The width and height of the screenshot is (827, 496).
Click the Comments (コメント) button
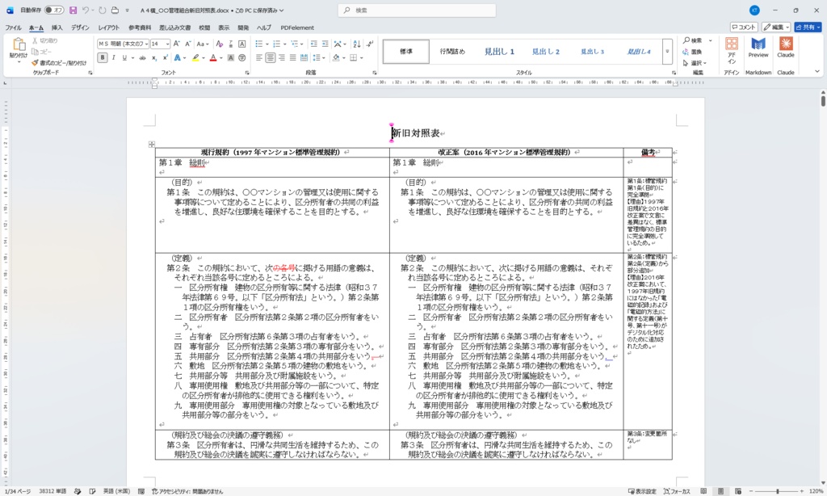coord(744,27)
